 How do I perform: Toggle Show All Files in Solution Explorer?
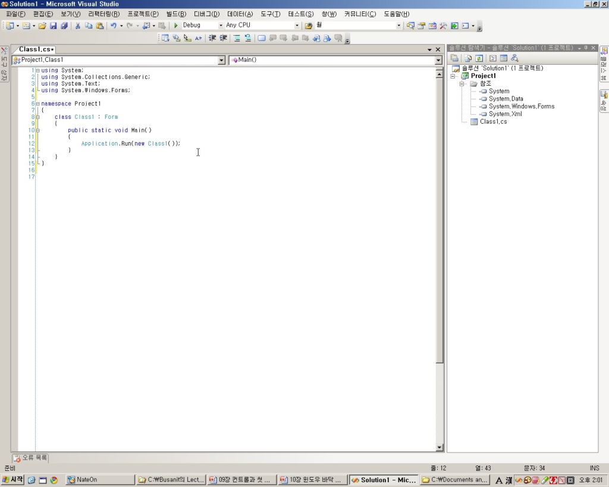pyautogui.click(x=468, y=58)
